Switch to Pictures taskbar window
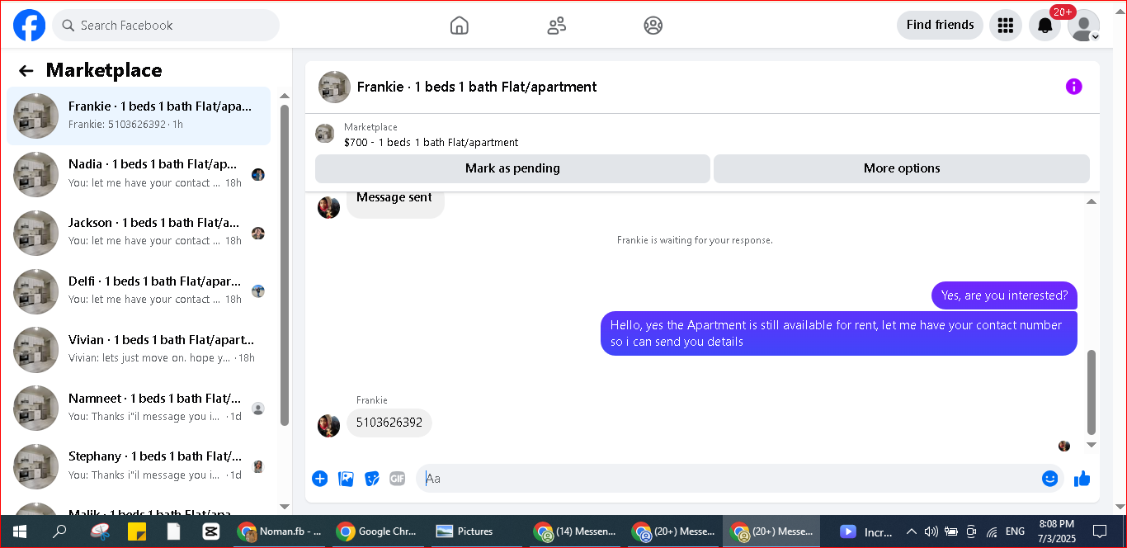 (x=476, y=531)
